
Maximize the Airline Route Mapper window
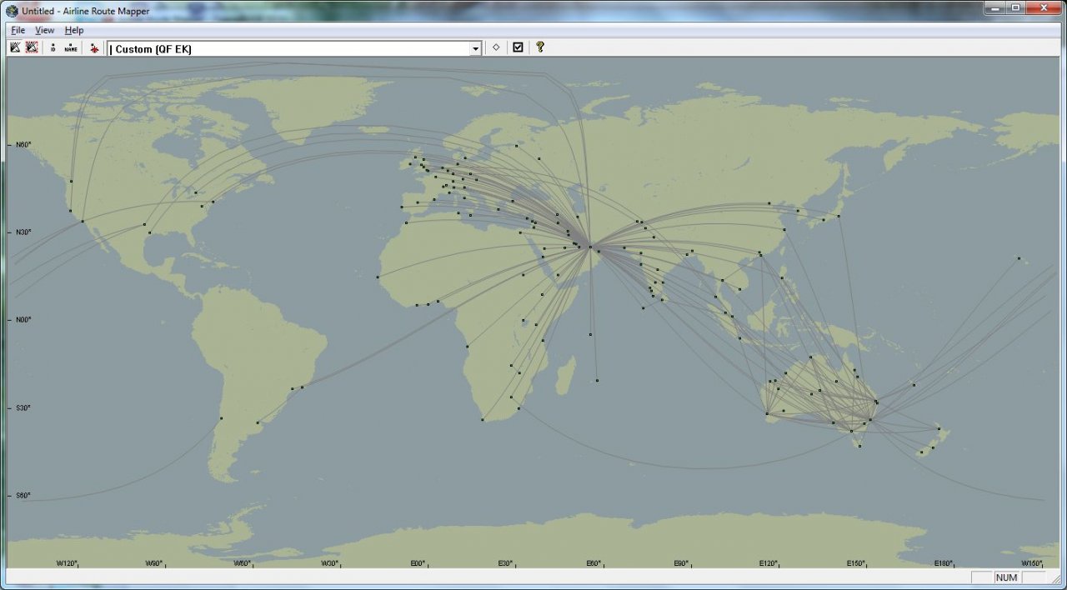tap(1015, 7)
